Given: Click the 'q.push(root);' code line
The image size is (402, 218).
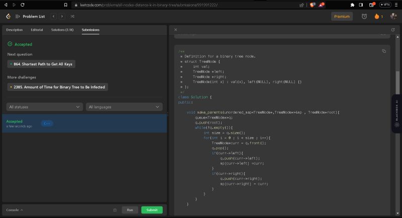Looking at the screenshot, I should tap(209, 123).
